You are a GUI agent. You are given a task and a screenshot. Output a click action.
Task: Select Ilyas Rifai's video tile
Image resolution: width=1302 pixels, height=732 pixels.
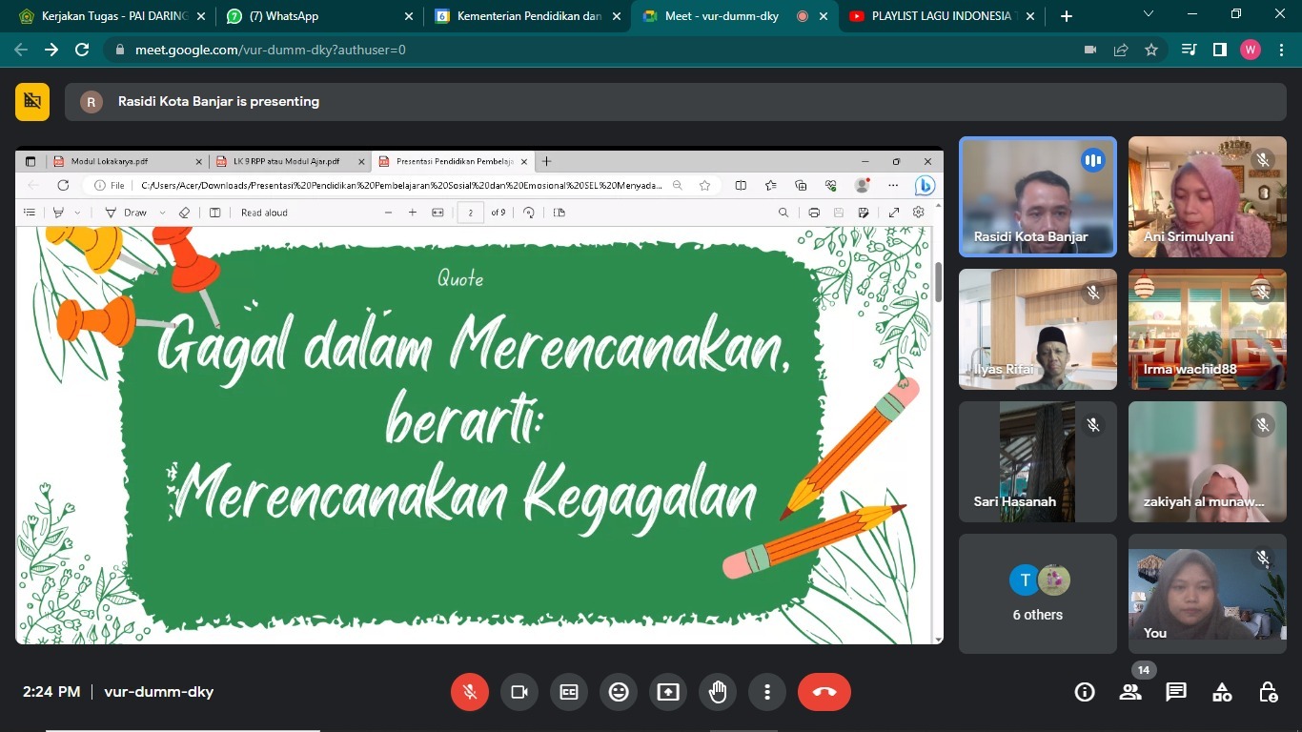tap(1037, 329)
